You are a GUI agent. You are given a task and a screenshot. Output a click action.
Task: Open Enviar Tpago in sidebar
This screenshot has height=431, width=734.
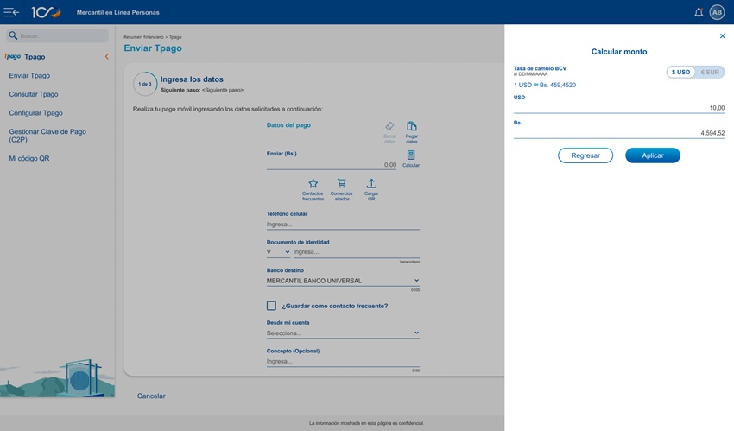click(29, 75)
